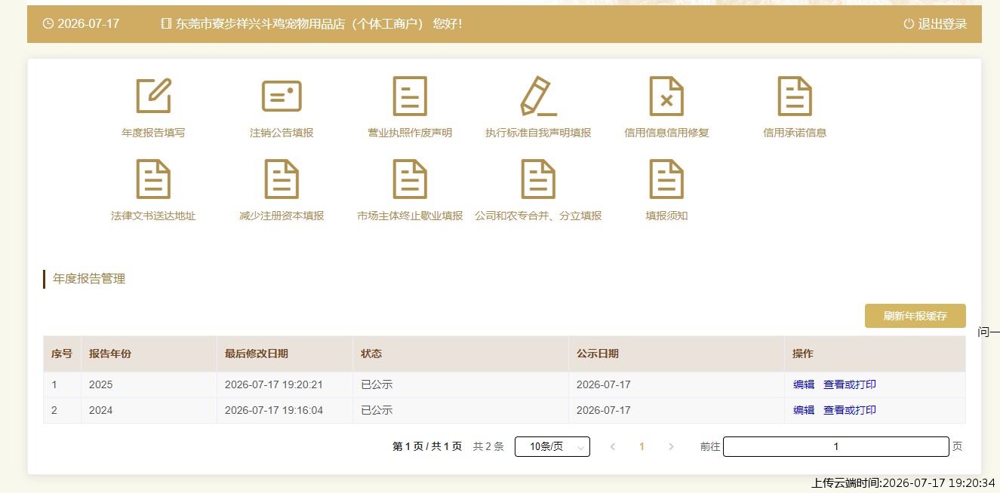Click the 营业执照作废声明 document icon
1000x493 pixels.
(410, 96)
